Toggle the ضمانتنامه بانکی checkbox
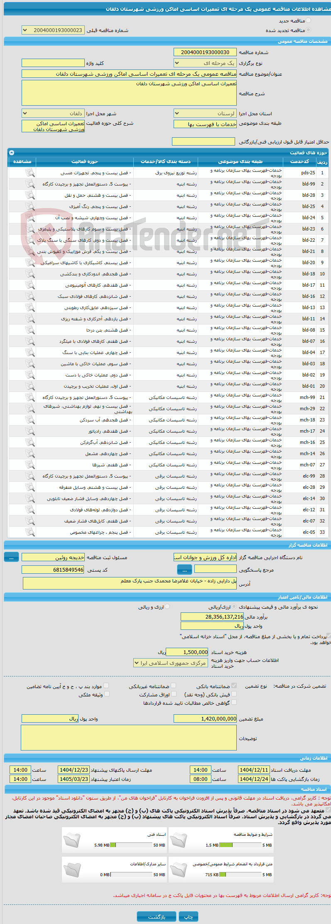 click(234, 686)
